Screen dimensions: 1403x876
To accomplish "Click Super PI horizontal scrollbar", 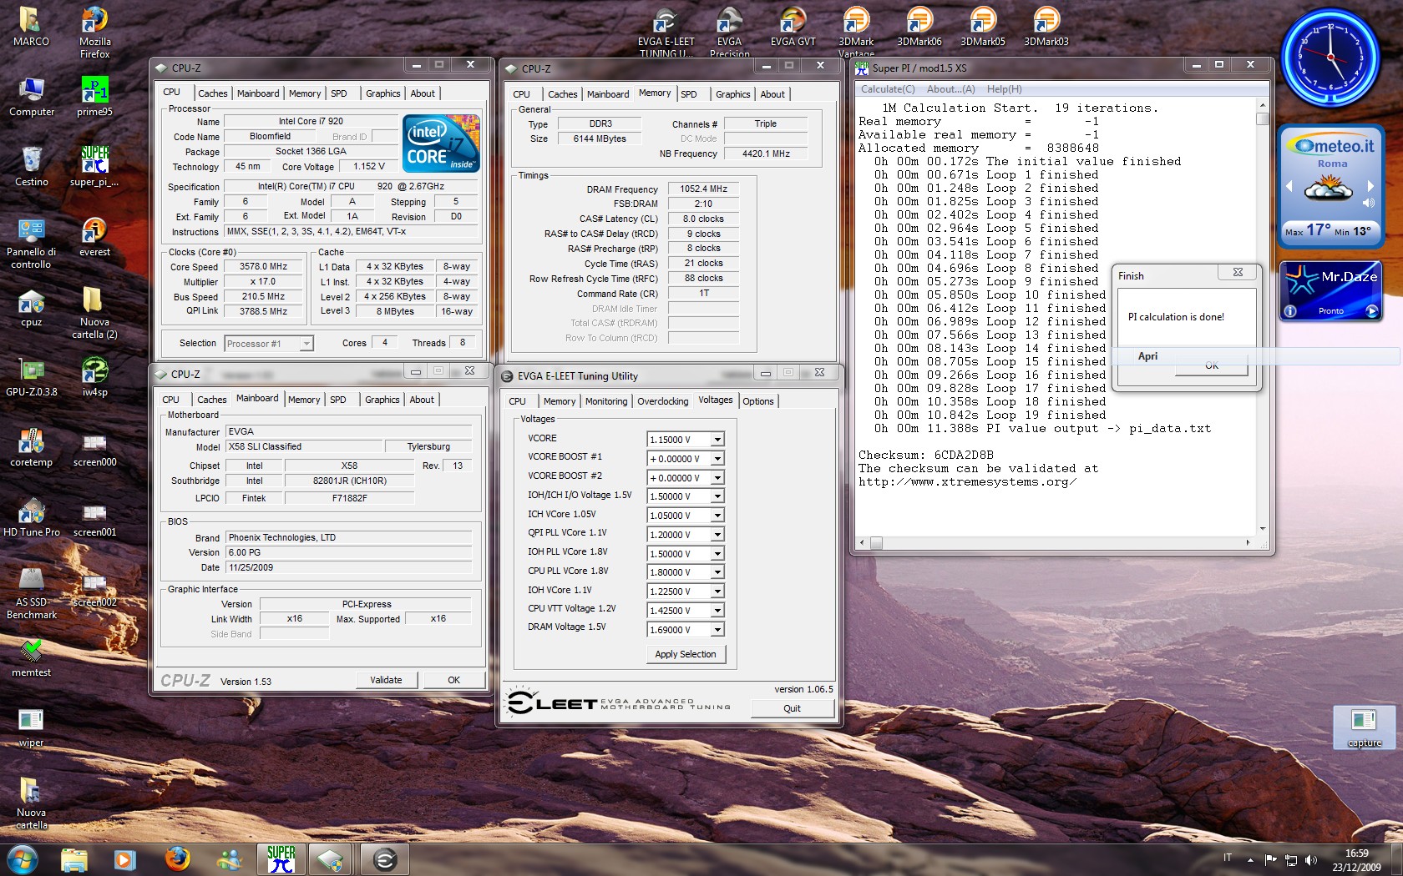I will pos(1056,542).
